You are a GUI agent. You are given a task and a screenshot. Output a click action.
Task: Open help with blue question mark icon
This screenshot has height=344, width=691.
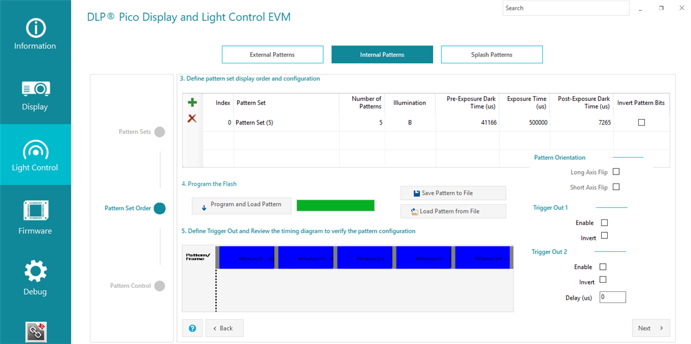(193, 328)
